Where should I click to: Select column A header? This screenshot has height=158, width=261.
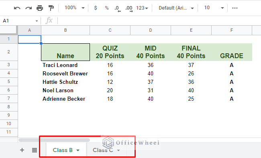tap(29, 30)
